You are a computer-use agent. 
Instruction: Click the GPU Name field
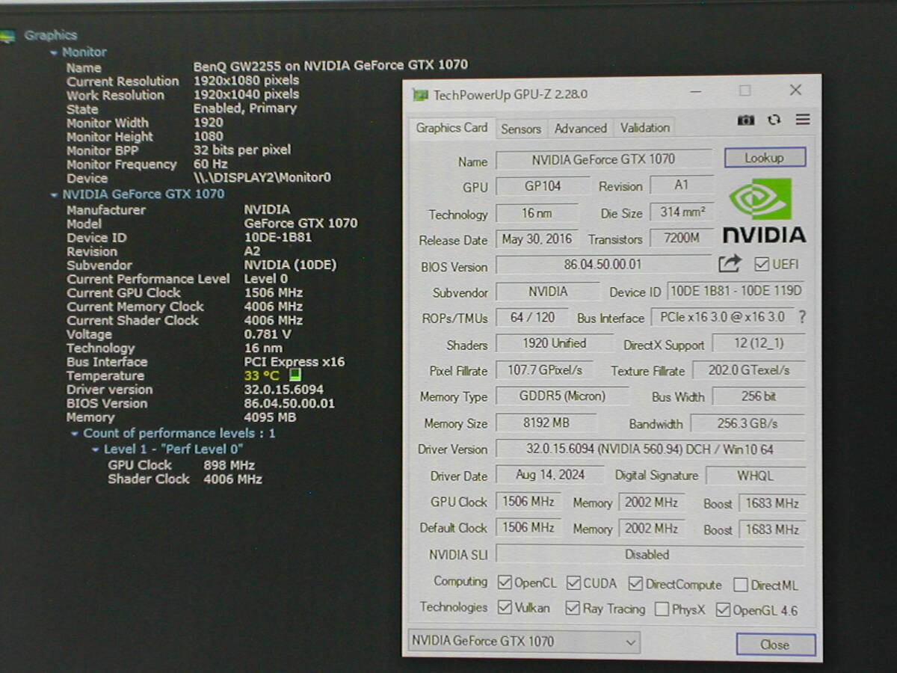click(x=604, y=159)
